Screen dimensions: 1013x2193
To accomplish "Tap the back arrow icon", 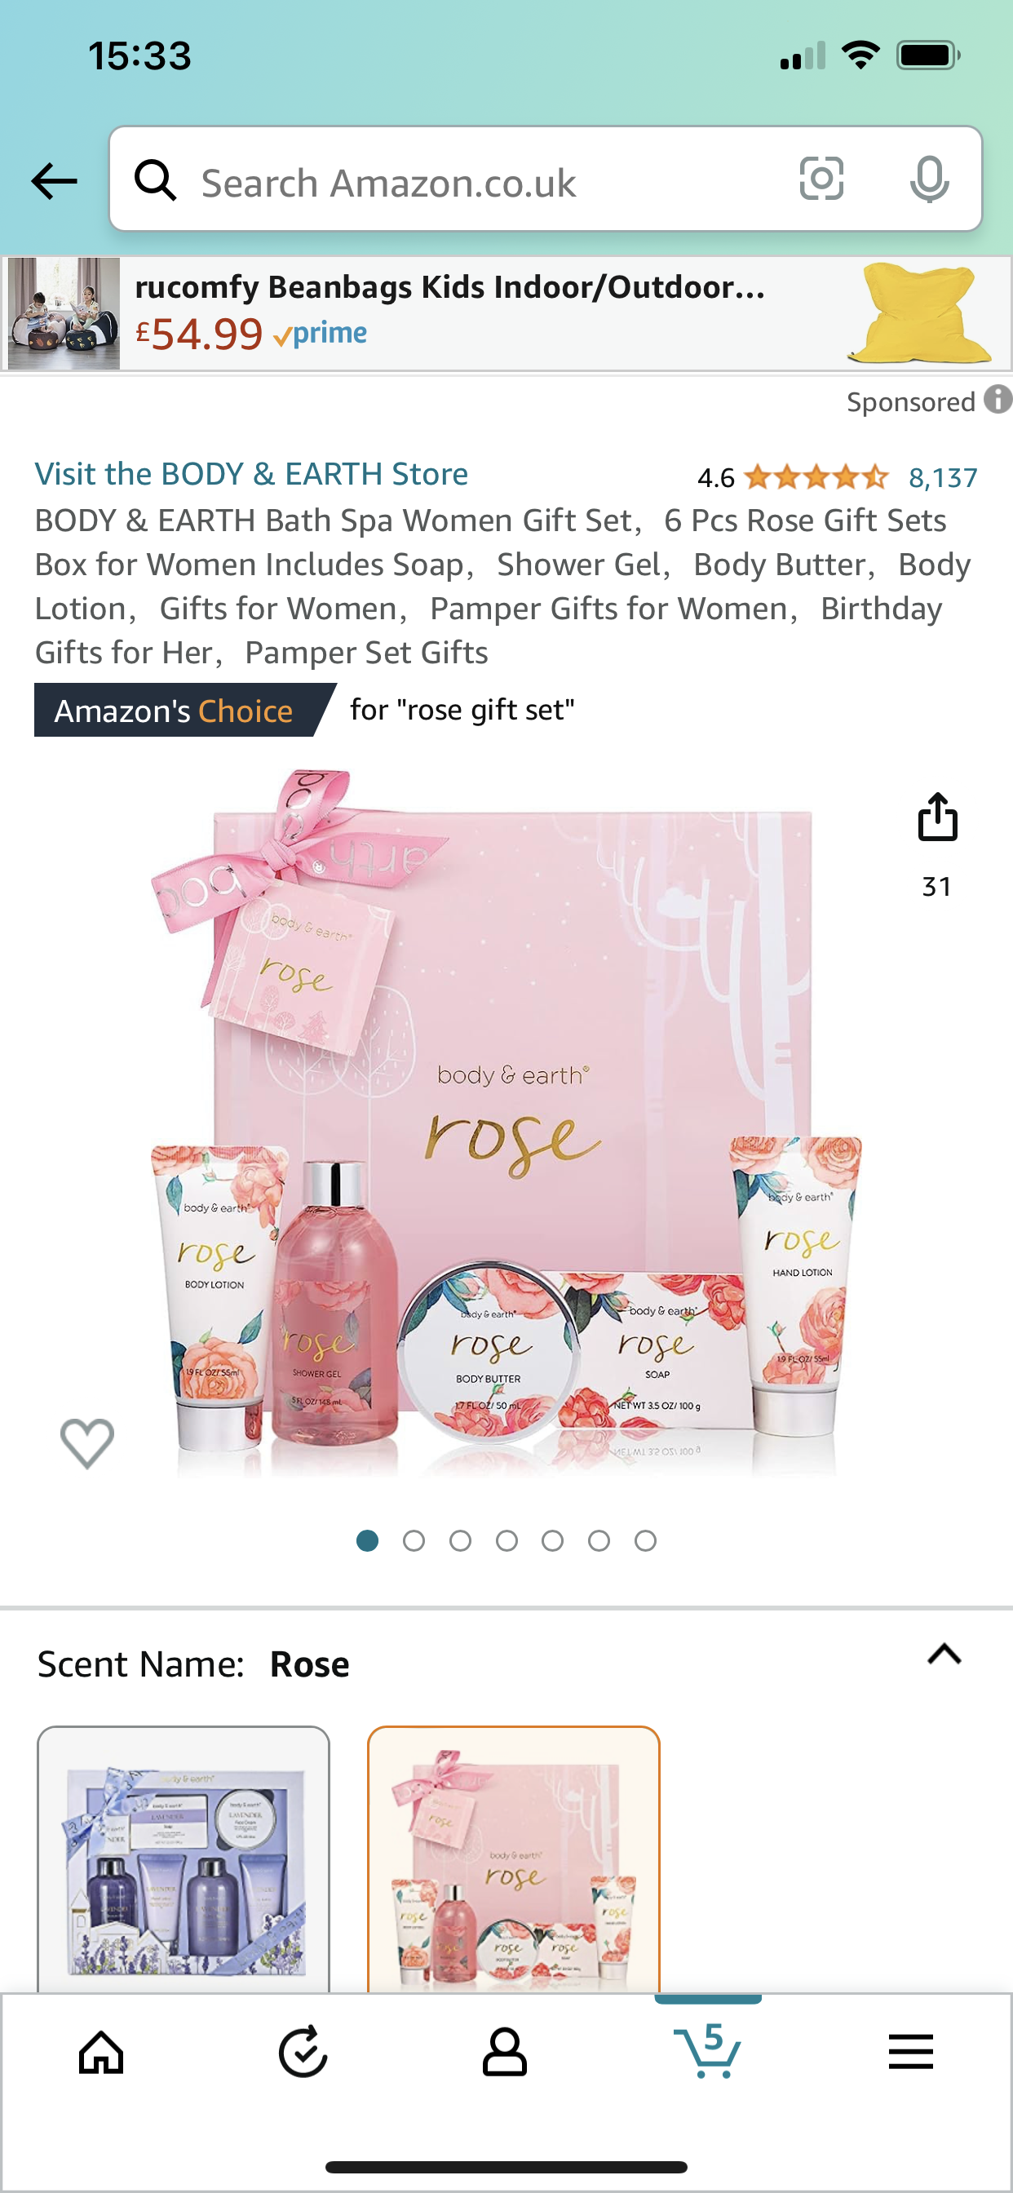I will (54, 180).
